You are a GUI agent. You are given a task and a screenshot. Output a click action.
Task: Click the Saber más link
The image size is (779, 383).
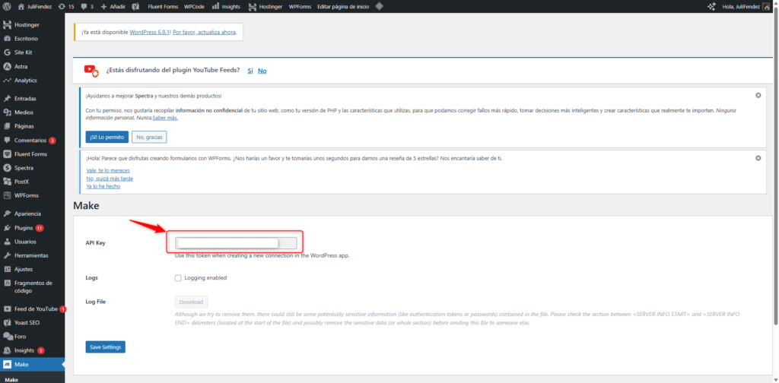165,118
